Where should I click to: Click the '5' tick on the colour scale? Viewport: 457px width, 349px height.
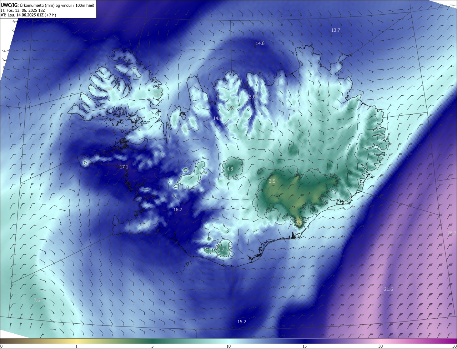pyautogui.click(x=152, y=346)
